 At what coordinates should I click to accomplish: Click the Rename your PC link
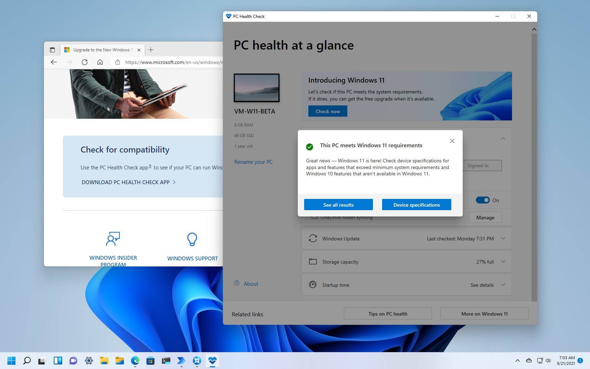[253, 162]
